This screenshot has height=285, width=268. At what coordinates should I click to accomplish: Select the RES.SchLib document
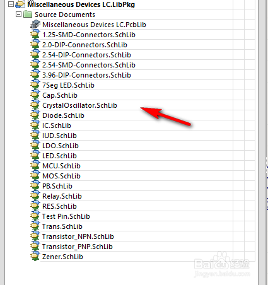coord(59,206)
